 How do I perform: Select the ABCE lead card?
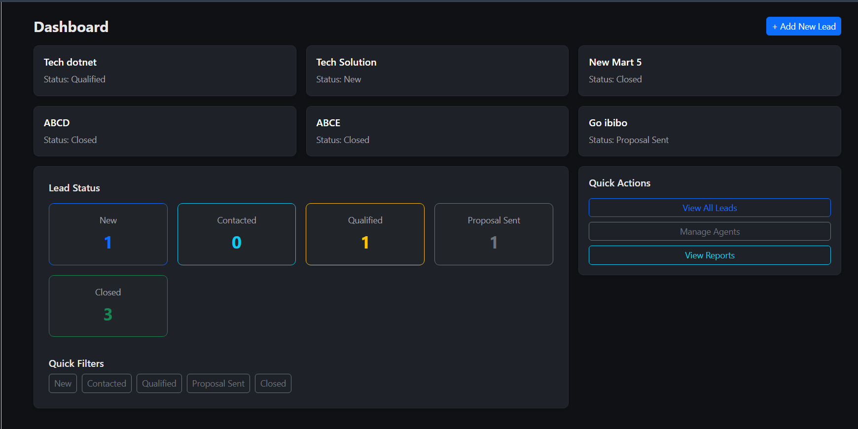point(437,131)
